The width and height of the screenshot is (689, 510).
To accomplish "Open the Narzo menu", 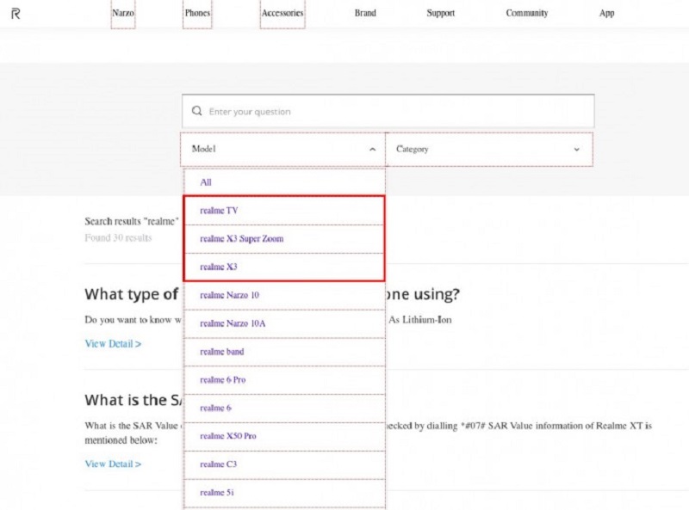I will pyautogui.click(x=123, y=13).
